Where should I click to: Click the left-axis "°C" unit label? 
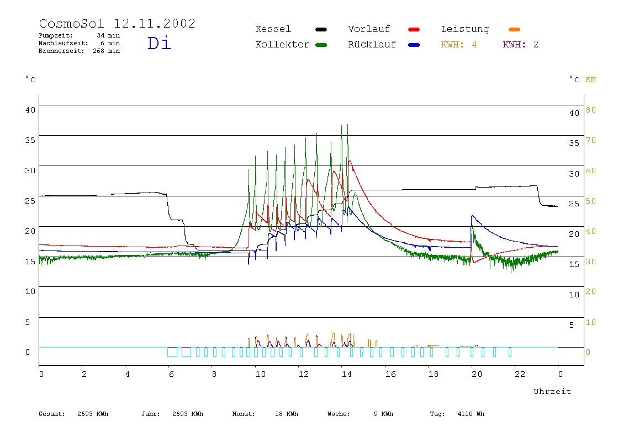[30, 79]
